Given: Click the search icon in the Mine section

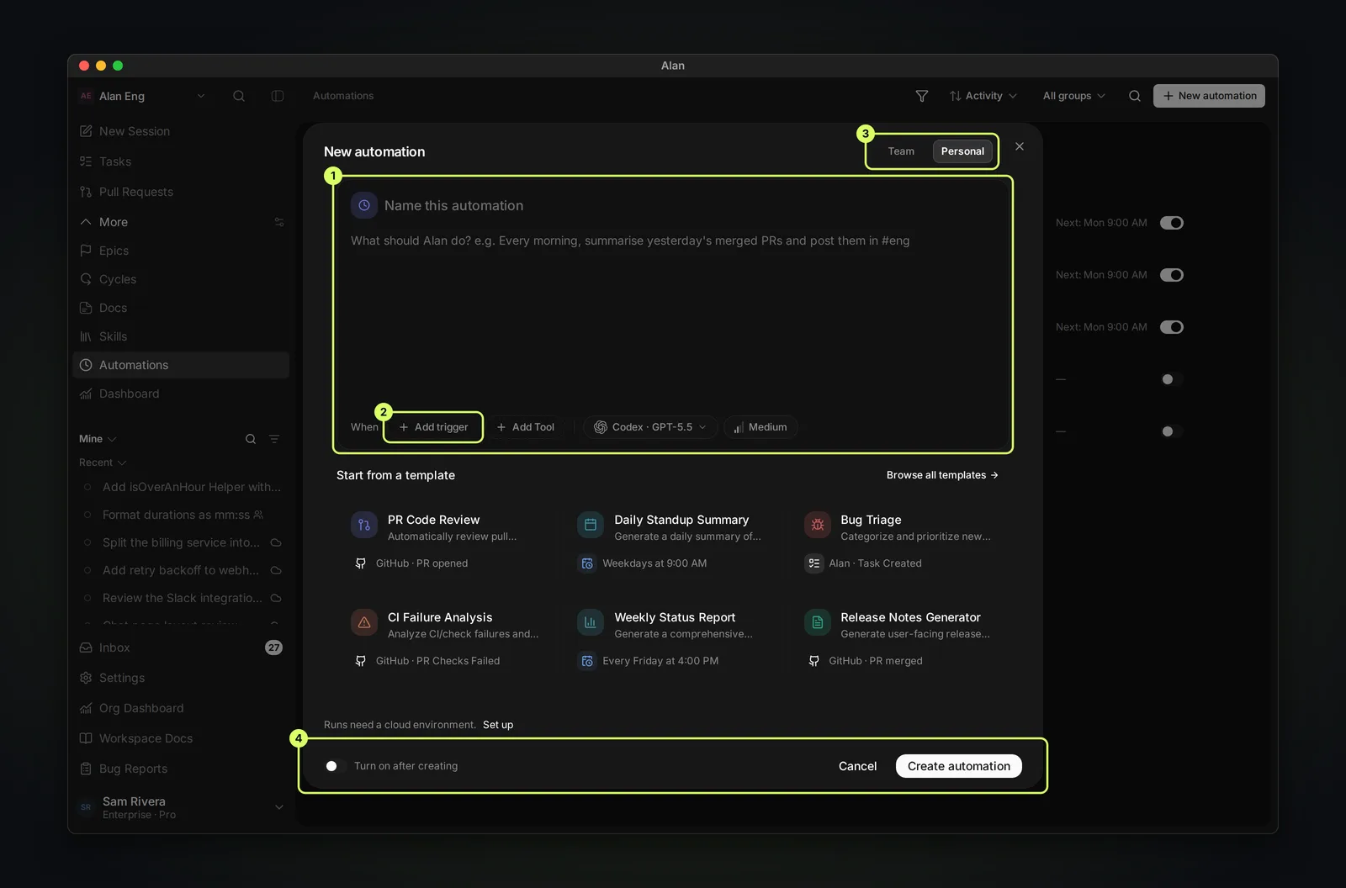Looking at the screenshot, I should (x=251, y=439).
